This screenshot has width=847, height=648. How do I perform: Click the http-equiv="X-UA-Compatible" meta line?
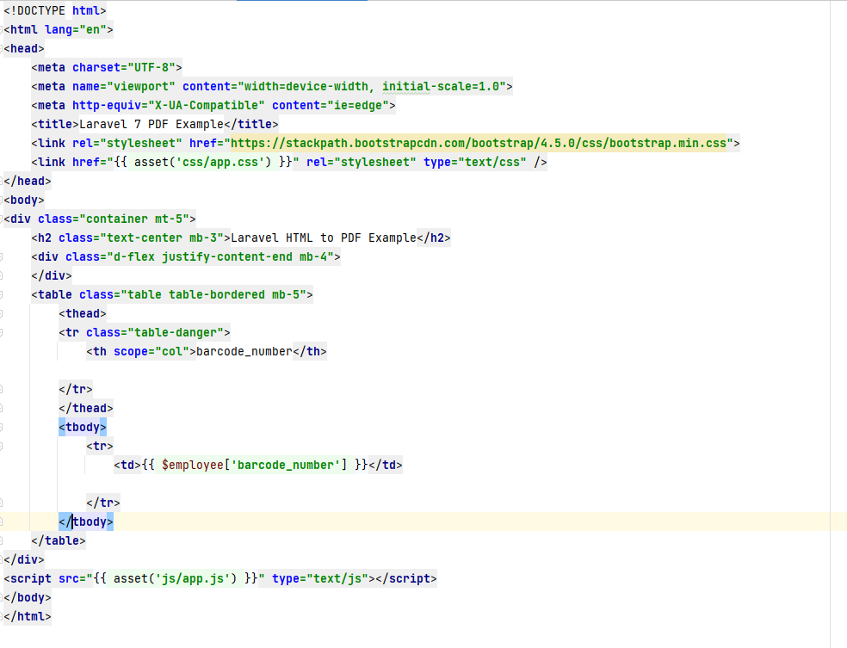[213, 105]
